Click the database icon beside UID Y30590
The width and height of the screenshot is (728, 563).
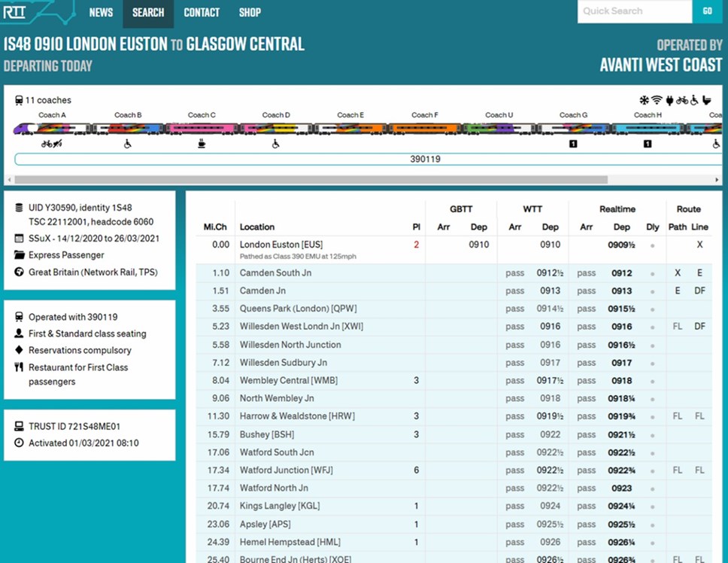coord(19,208)
